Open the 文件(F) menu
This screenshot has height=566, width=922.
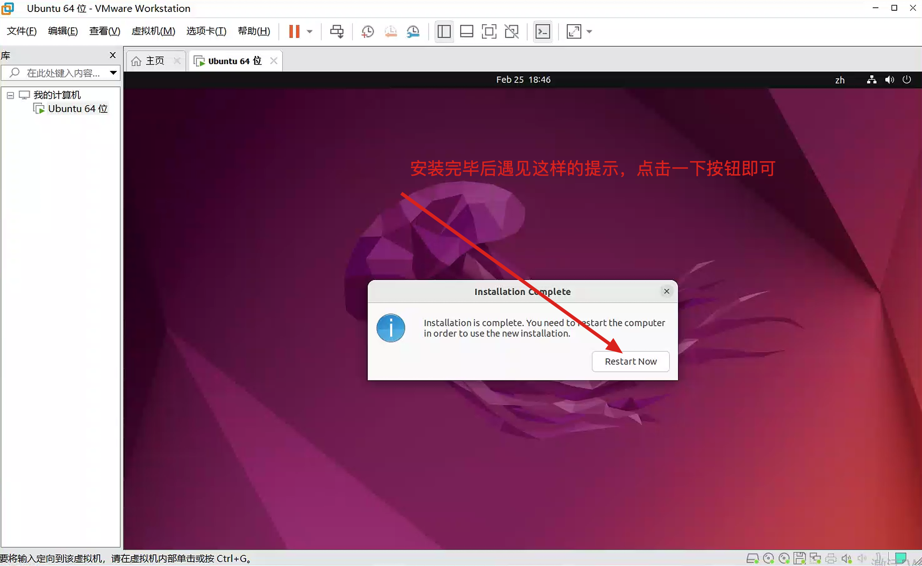coord(22,31)
